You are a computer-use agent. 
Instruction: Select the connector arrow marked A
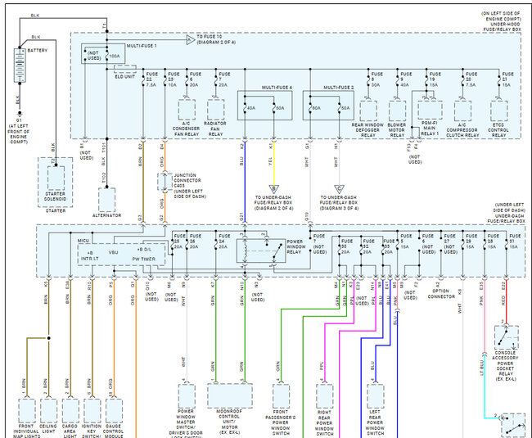[191, 40]
